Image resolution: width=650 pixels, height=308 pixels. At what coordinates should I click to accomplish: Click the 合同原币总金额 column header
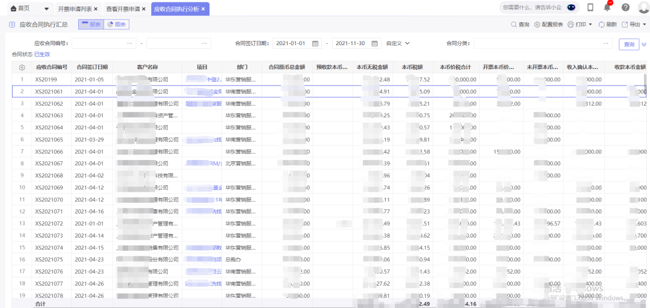(288, 67)
